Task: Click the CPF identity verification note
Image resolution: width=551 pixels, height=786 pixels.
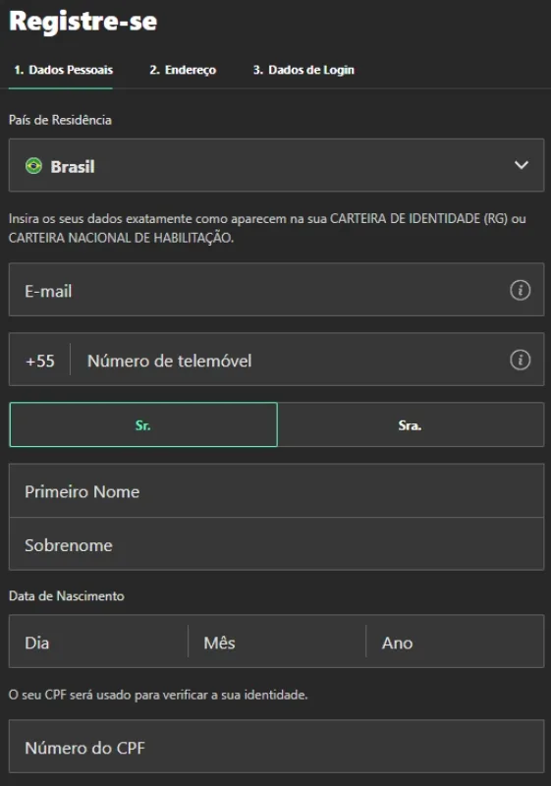Action: [x=158, y=695]
